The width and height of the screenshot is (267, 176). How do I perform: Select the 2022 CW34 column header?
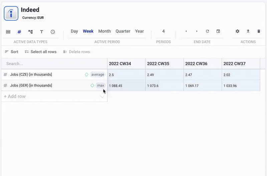click(x=126, y=63)
